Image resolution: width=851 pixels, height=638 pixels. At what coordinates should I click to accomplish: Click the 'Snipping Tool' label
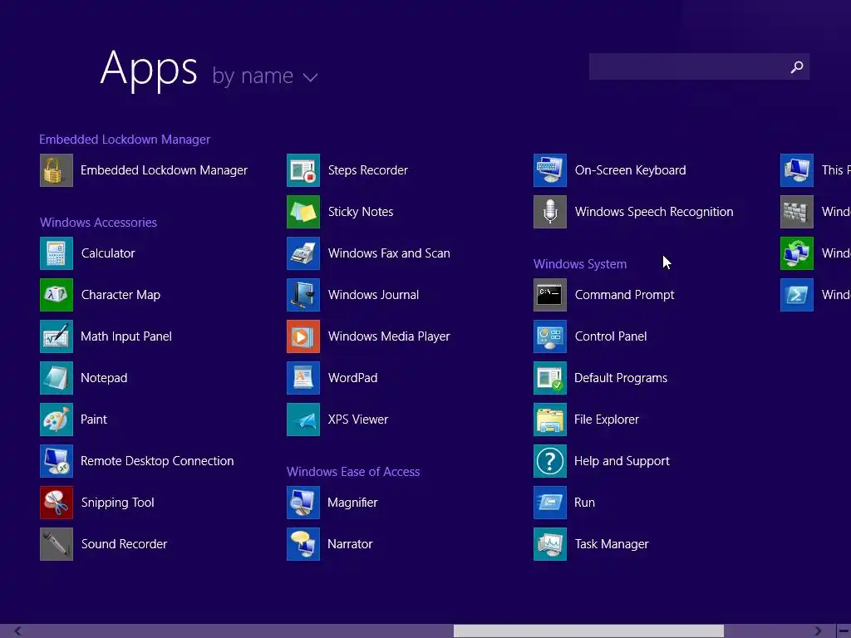click(117, 503)
